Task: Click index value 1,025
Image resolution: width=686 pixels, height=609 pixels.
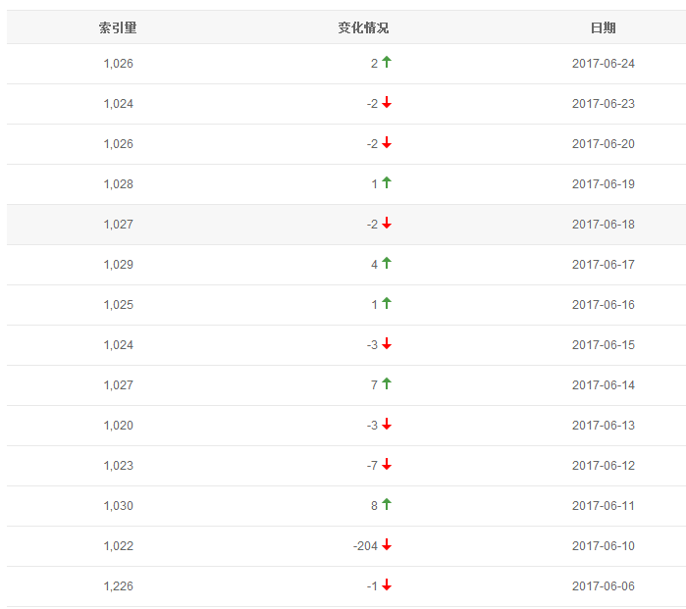Action: [118, 305]
